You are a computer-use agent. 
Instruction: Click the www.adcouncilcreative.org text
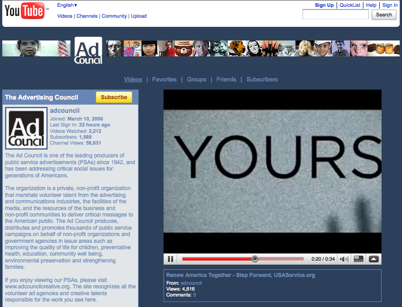point(37,287)
